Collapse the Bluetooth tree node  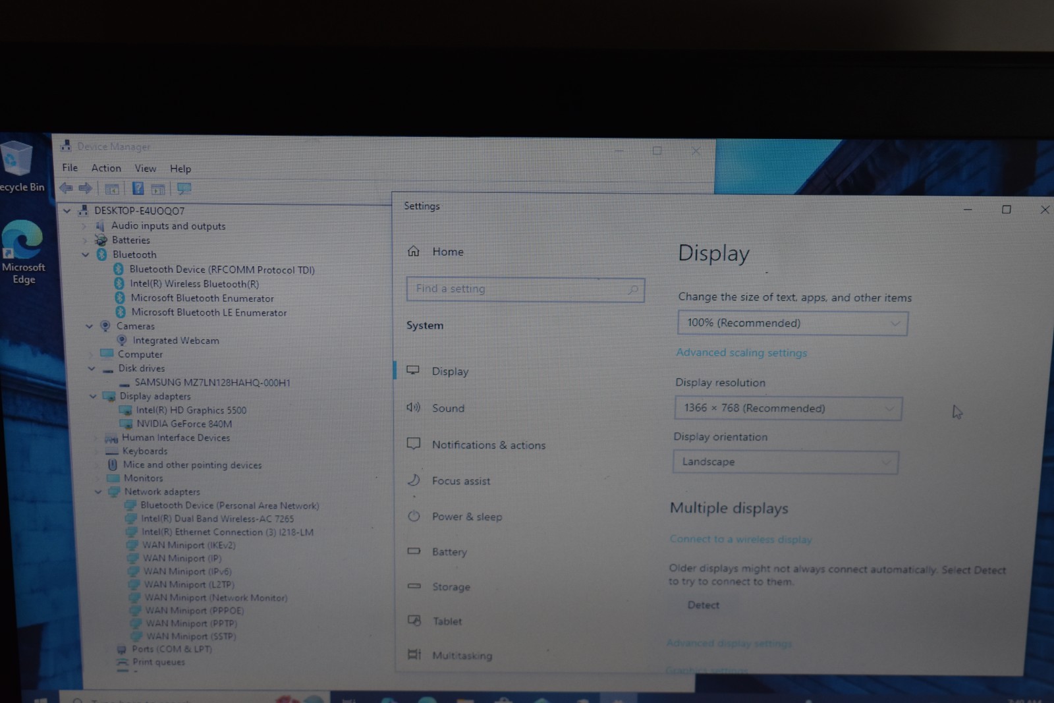85,254
